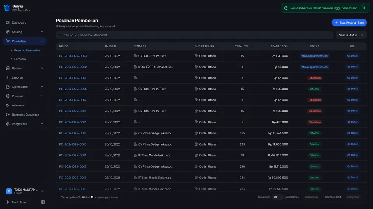
Task: Click TANGGAL column header
Action: pyautogui.click(x=111, y=46)
